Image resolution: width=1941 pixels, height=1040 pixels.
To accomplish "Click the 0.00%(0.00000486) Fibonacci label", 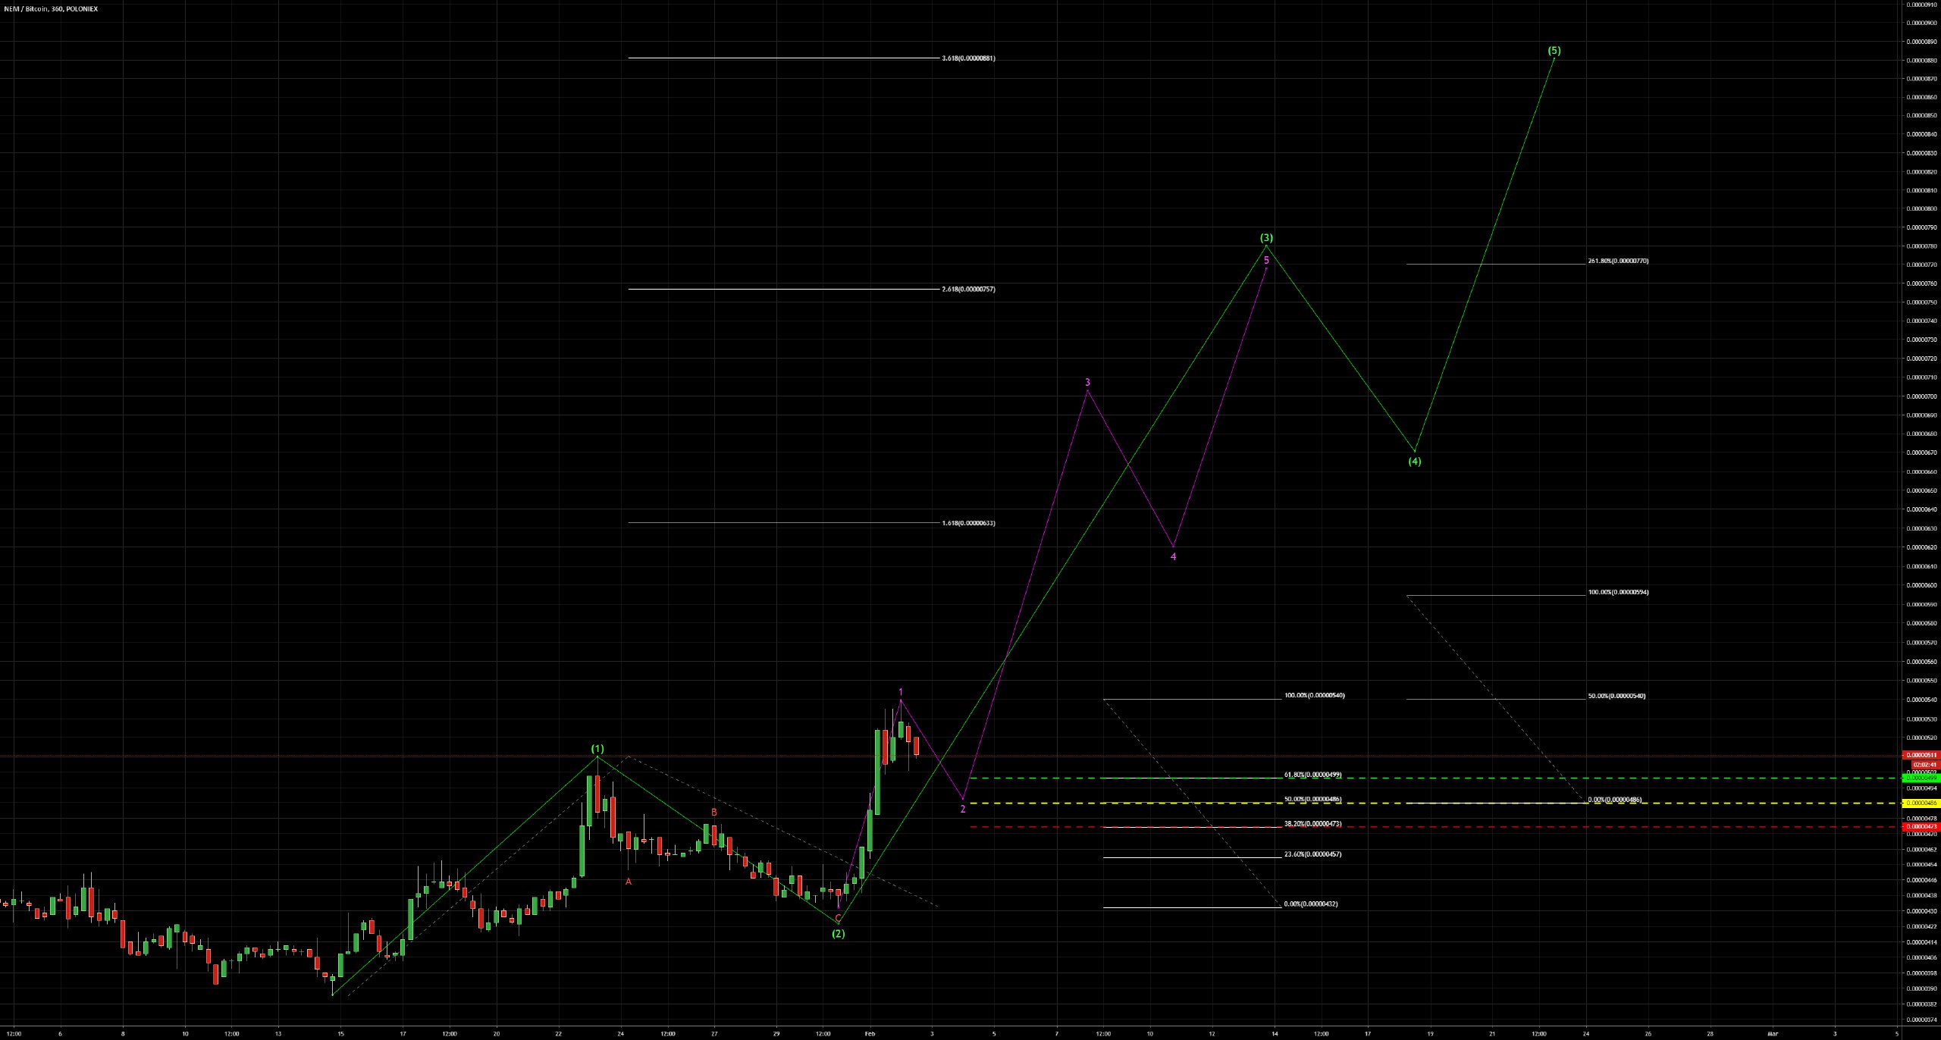I will coord(1615,799).
